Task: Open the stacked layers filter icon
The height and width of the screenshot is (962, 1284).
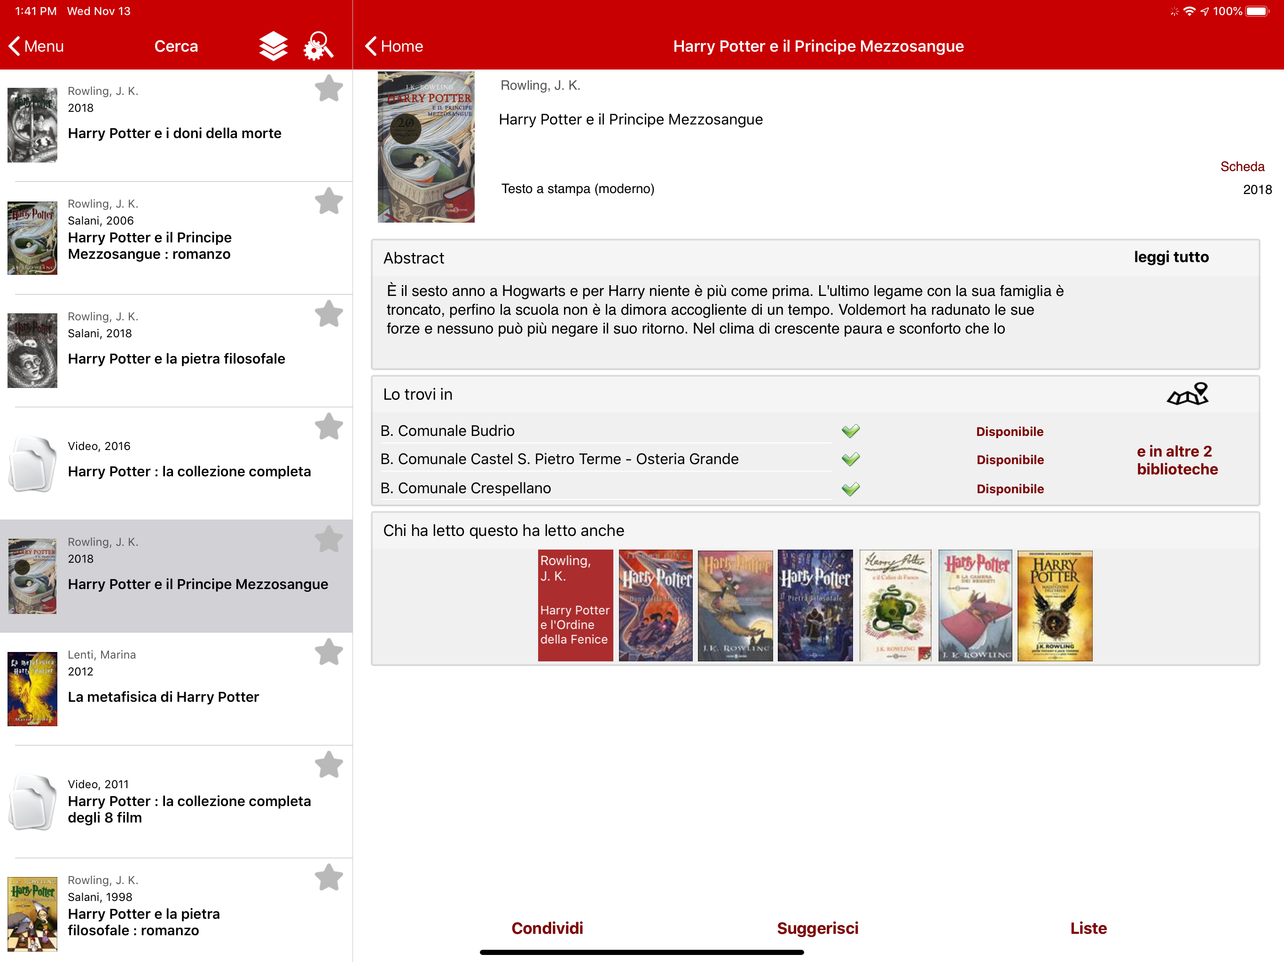Action: click(x=273, y=46)
